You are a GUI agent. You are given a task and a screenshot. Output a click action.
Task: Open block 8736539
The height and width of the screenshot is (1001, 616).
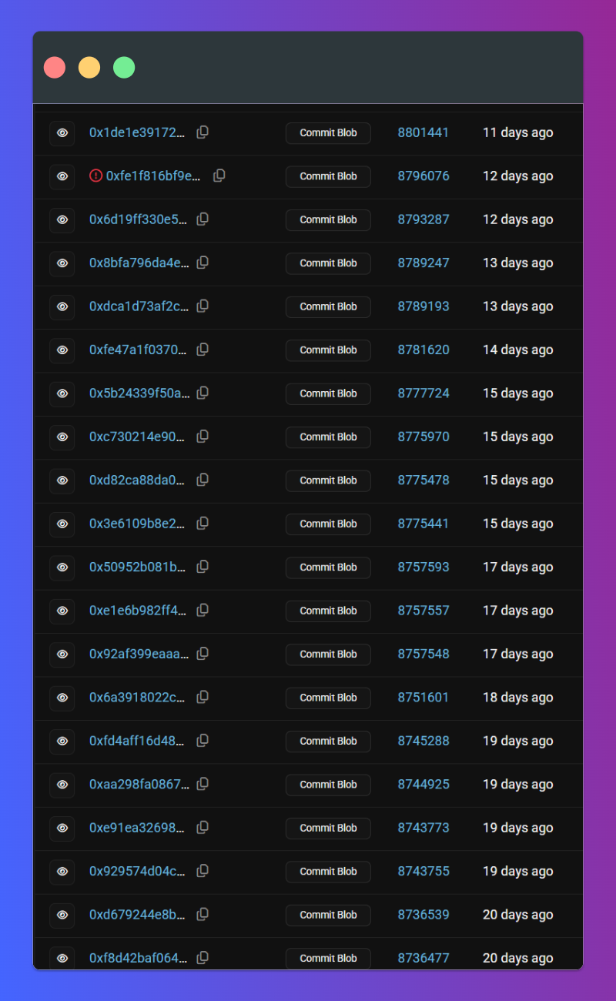tap(423, 916)
